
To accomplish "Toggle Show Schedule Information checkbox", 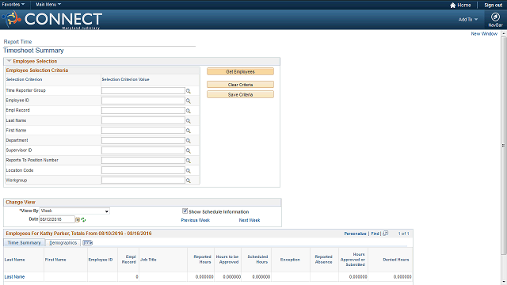I will 185,211.
